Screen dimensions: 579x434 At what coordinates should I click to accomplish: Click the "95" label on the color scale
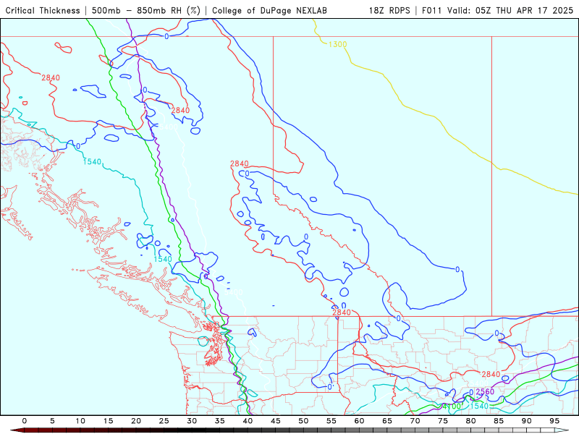[554, 421]
